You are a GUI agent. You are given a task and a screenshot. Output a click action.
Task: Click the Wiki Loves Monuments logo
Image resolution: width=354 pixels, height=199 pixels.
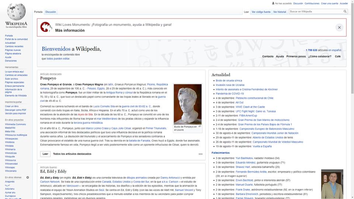pyautogui.click(x=46, y=27)
